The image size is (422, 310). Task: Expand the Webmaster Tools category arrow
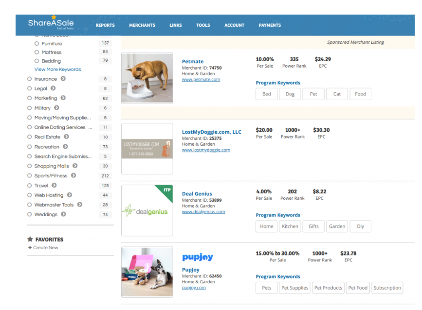(80, 205)
